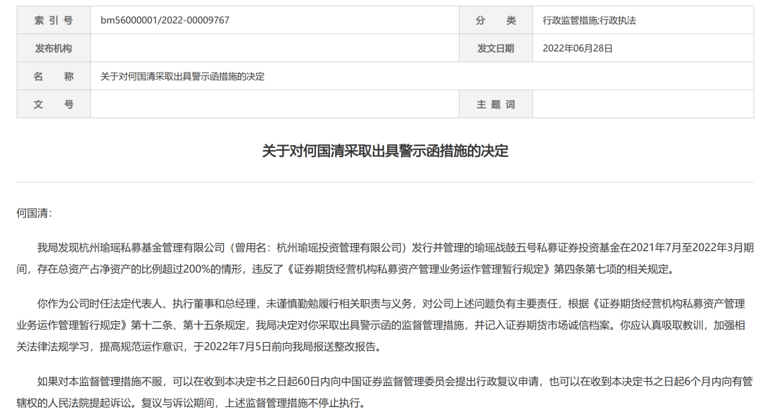Select index number bm56000001/2022-00009767
Screen dimensions: 760x412
[165, 20]
